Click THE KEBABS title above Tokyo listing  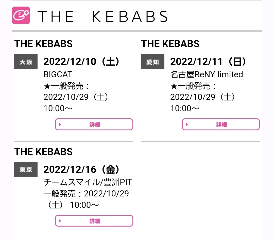coord(43,152)
